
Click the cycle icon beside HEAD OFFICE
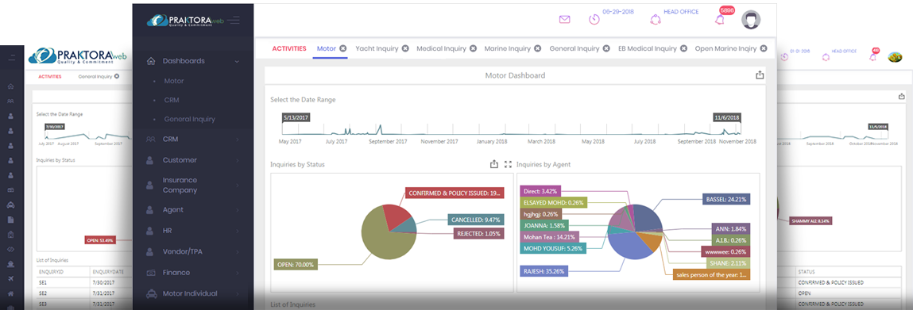(656, 19)
